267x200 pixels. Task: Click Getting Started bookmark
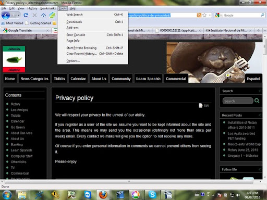pyautogui.click(x=38, y=23)
